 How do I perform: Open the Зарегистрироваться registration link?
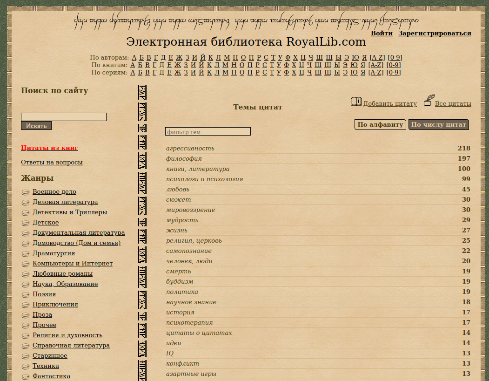coord(435,34)
